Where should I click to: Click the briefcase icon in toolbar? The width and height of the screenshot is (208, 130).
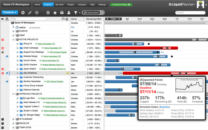(x=62, y=13)
